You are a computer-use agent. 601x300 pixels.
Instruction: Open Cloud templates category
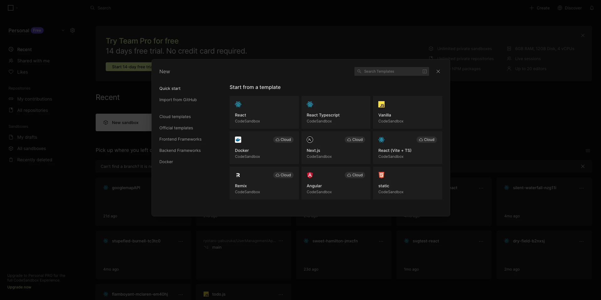(x=175, y=117)
